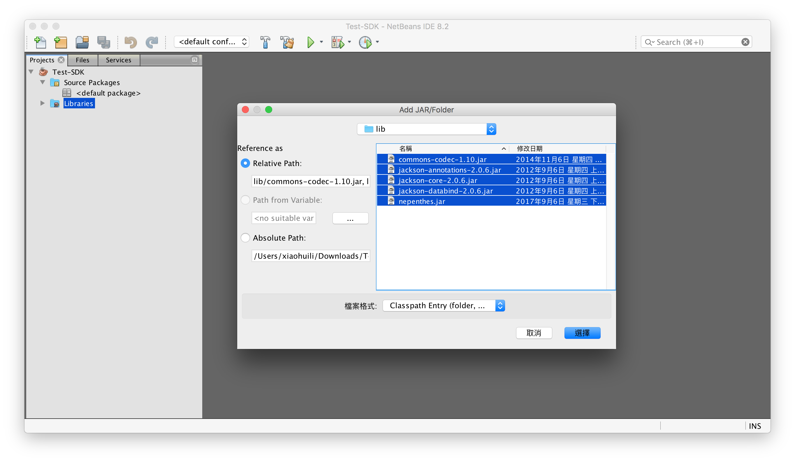Click the nepenthes.jar file icon
The width and height of the screenshot is (795, 462).
(x=391, y=201)
